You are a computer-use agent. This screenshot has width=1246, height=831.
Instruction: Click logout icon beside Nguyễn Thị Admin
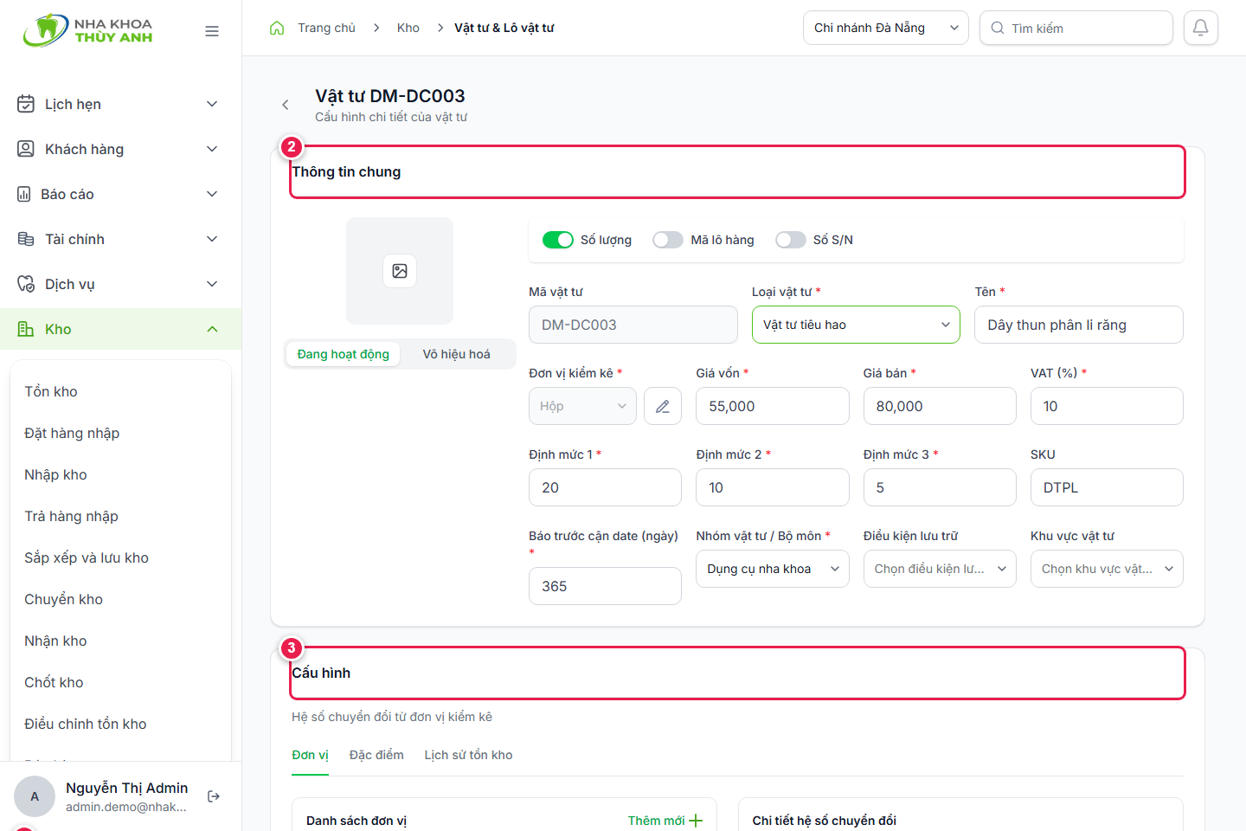[x=214, y=796]
